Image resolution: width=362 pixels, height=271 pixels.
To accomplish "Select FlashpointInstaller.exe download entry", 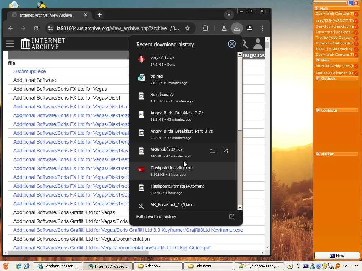I will (x=183, y=171).
